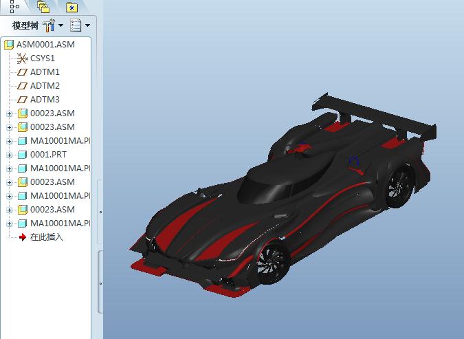Click the 在此插入 insert-here red arrow

coord(22,237)
